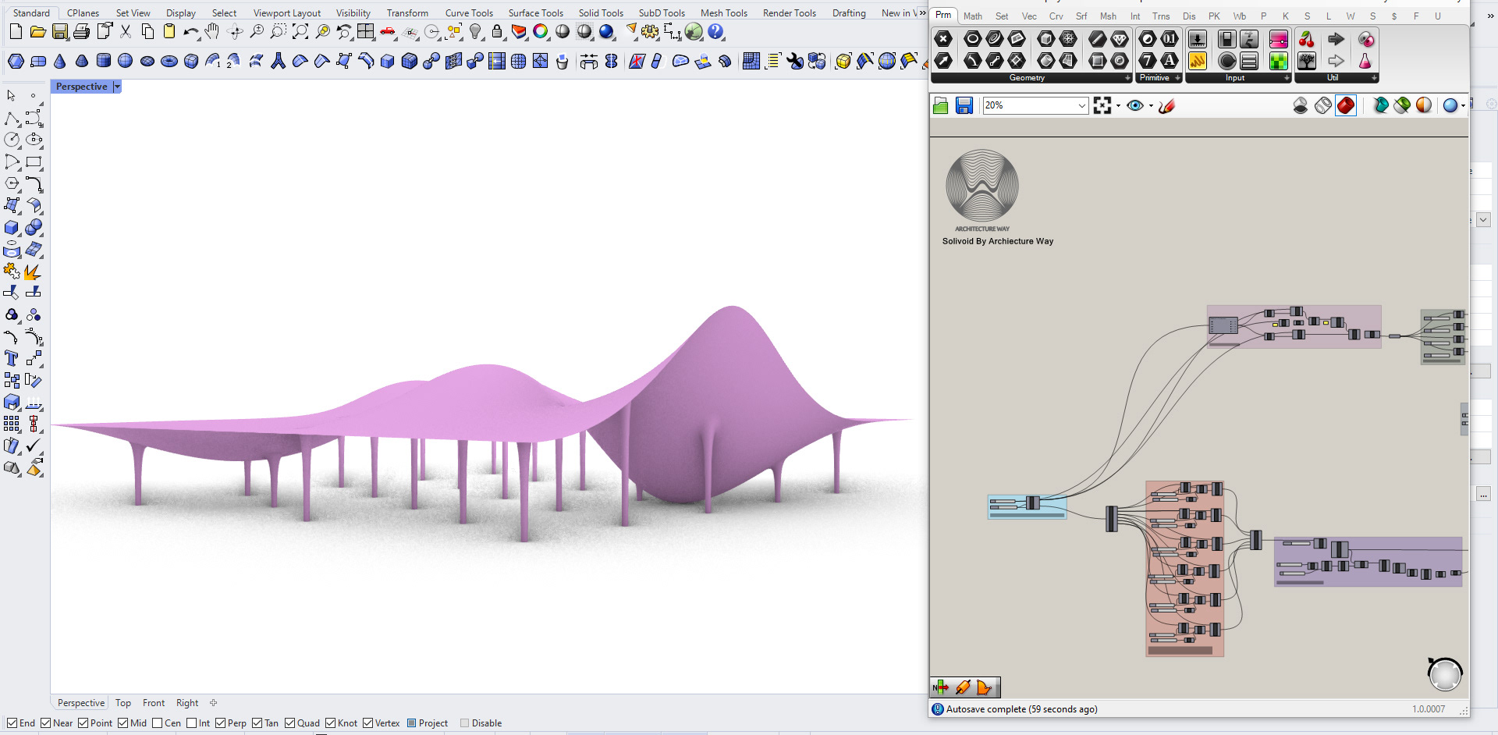Select the Graph Mapper icon in Grasshopper

(1198, 62)
